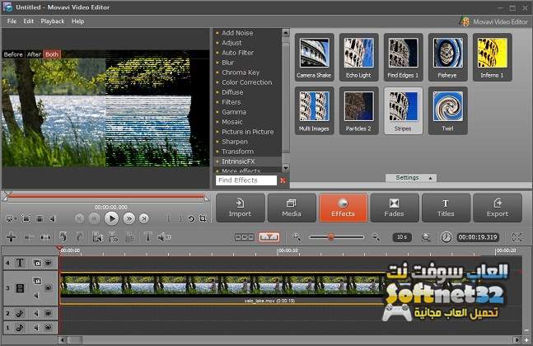Click the clock icon beside duration
This screenshot has width=533, height=346.
447,237
